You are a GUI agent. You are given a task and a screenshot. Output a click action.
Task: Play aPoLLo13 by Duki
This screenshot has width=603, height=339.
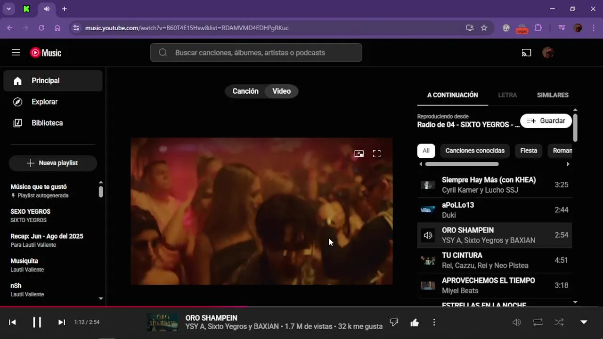point(495,210)
